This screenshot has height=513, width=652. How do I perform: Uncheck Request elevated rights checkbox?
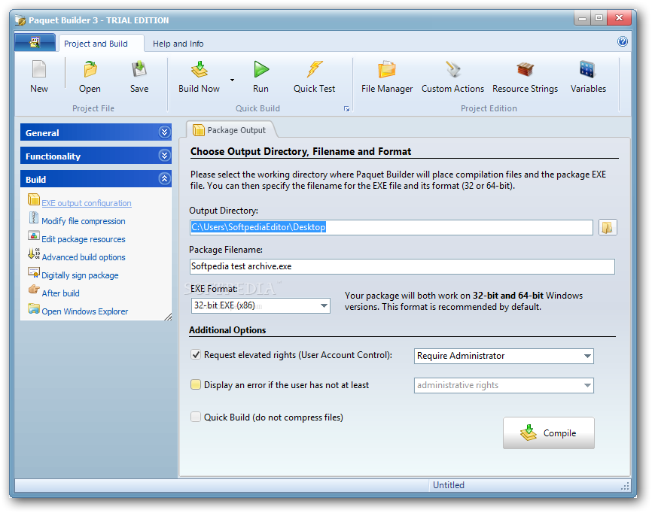coord(196,355)
